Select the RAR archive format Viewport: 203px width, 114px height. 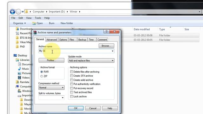point(42,72)
